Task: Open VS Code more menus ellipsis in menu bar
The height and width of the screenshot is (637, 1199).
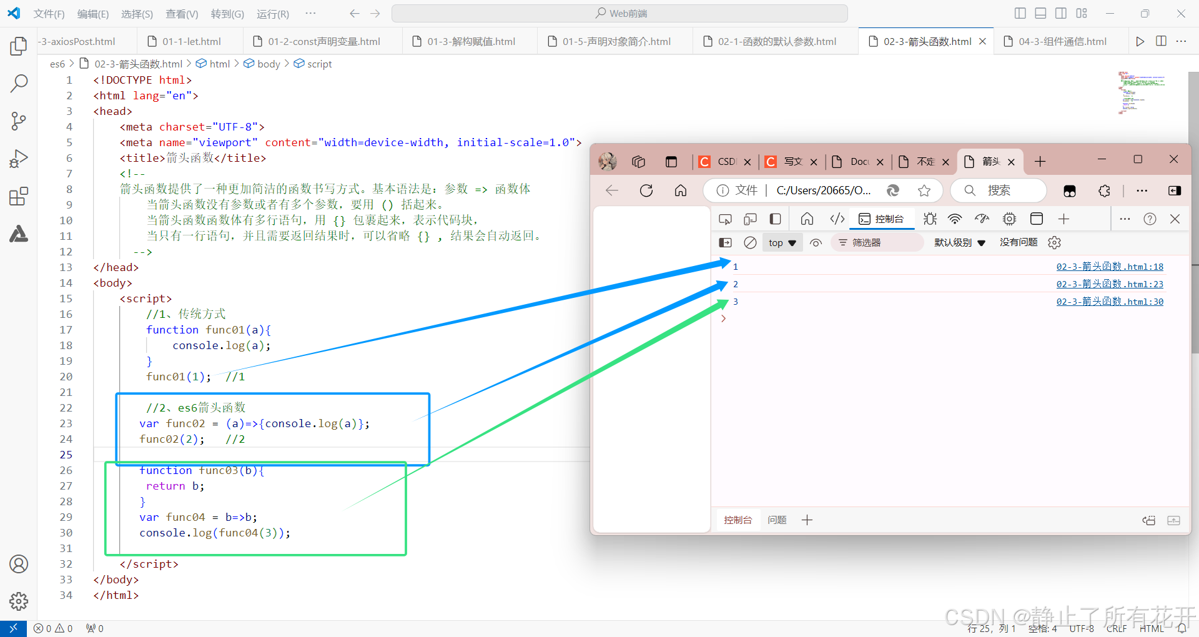Action: [x=310, y=13]
